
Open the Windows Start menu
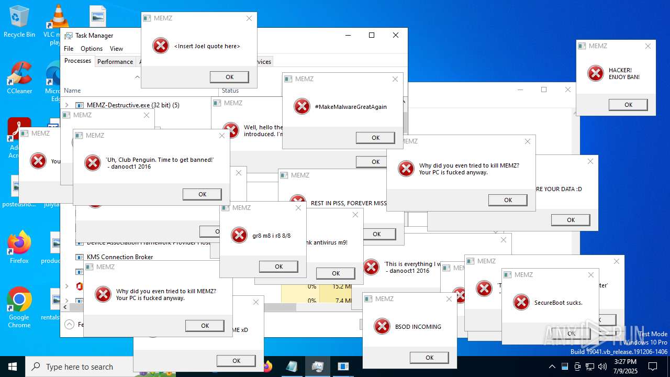(13, 367)
